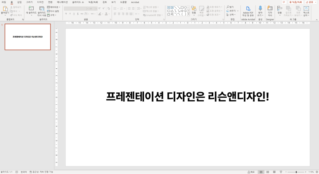Open the Designer (디자이너) pane

pyautogui.click(x=270, y=11)
